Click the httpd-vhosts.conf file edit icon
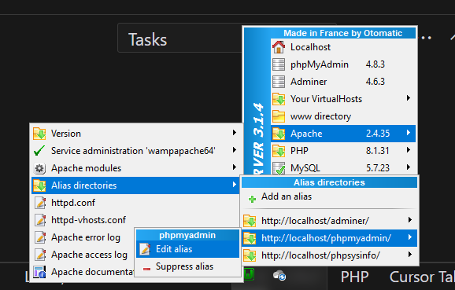 (x=40, y=220)
